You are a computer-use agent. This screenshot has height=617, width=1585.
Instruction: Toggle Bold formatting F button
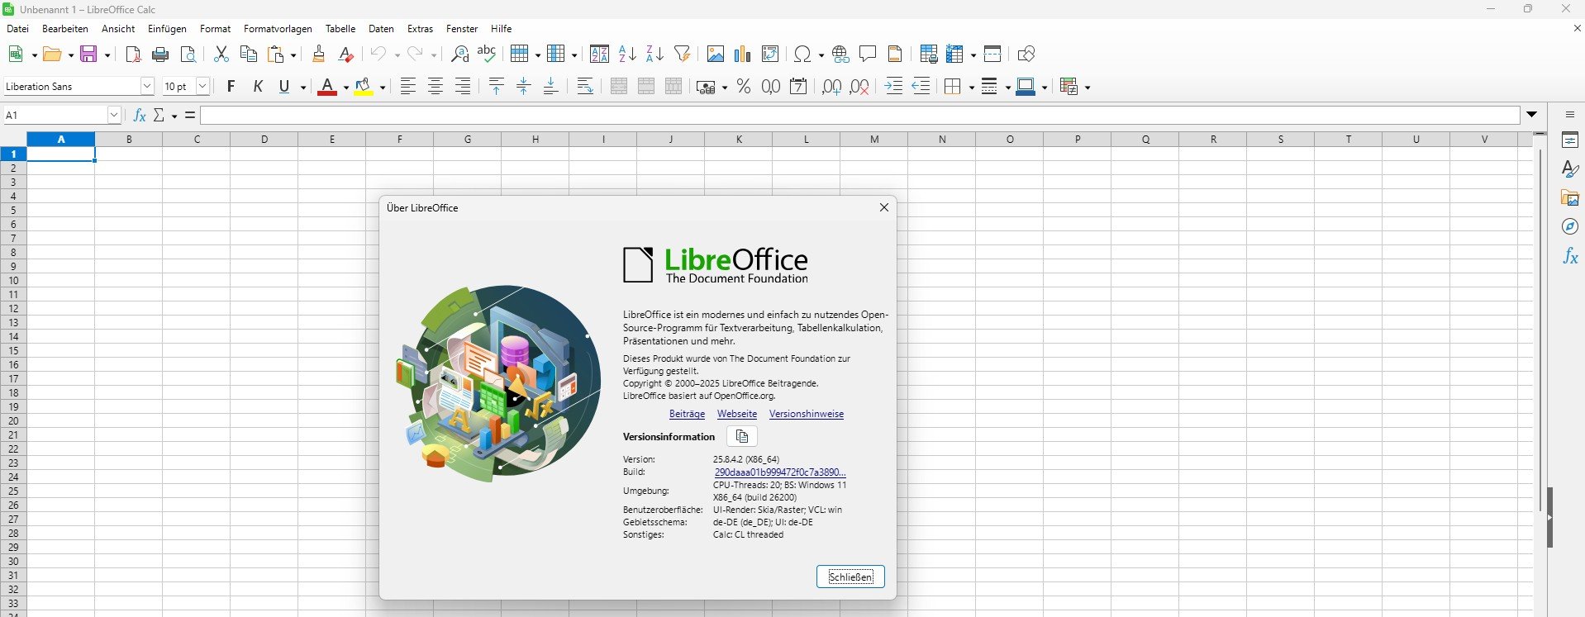point(231,87)
